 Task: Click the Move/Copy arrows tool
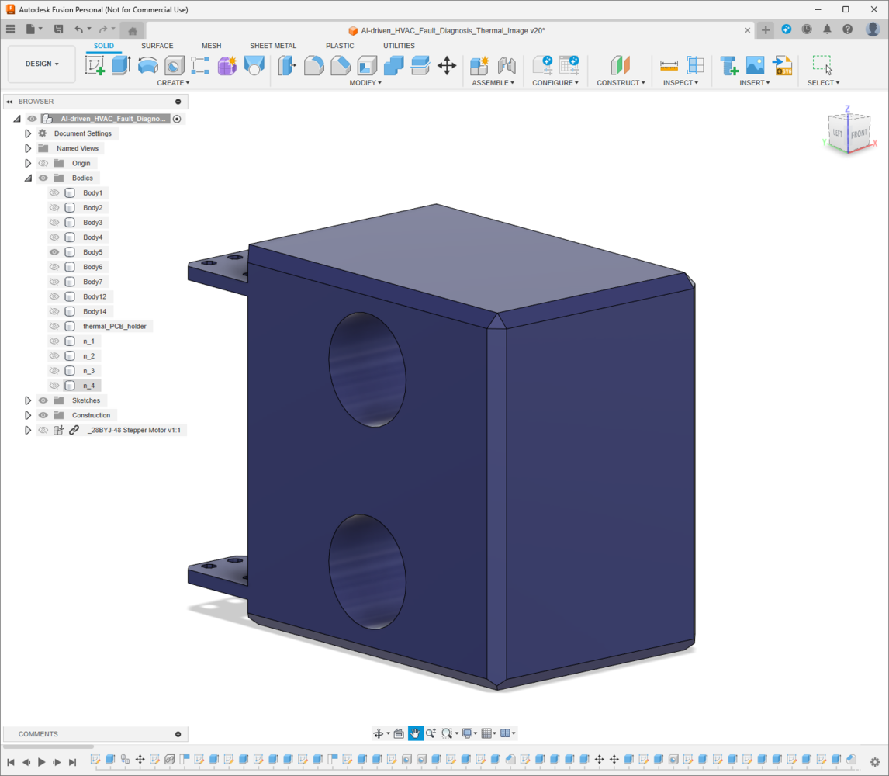[x=447, y=66]
